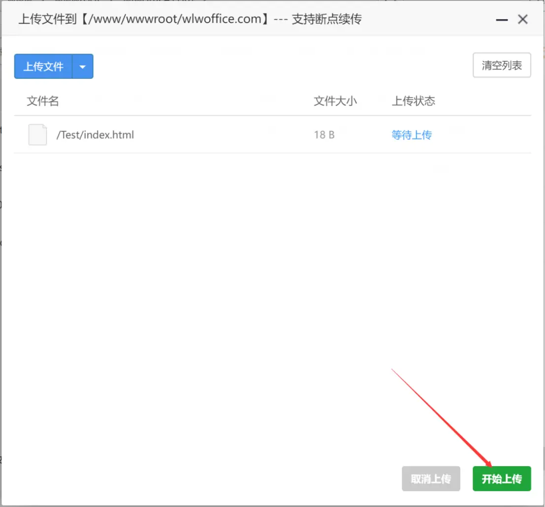Click the file icon next to /Test/index.html
This screenshot has height=507, width=545.
(37, 134)
